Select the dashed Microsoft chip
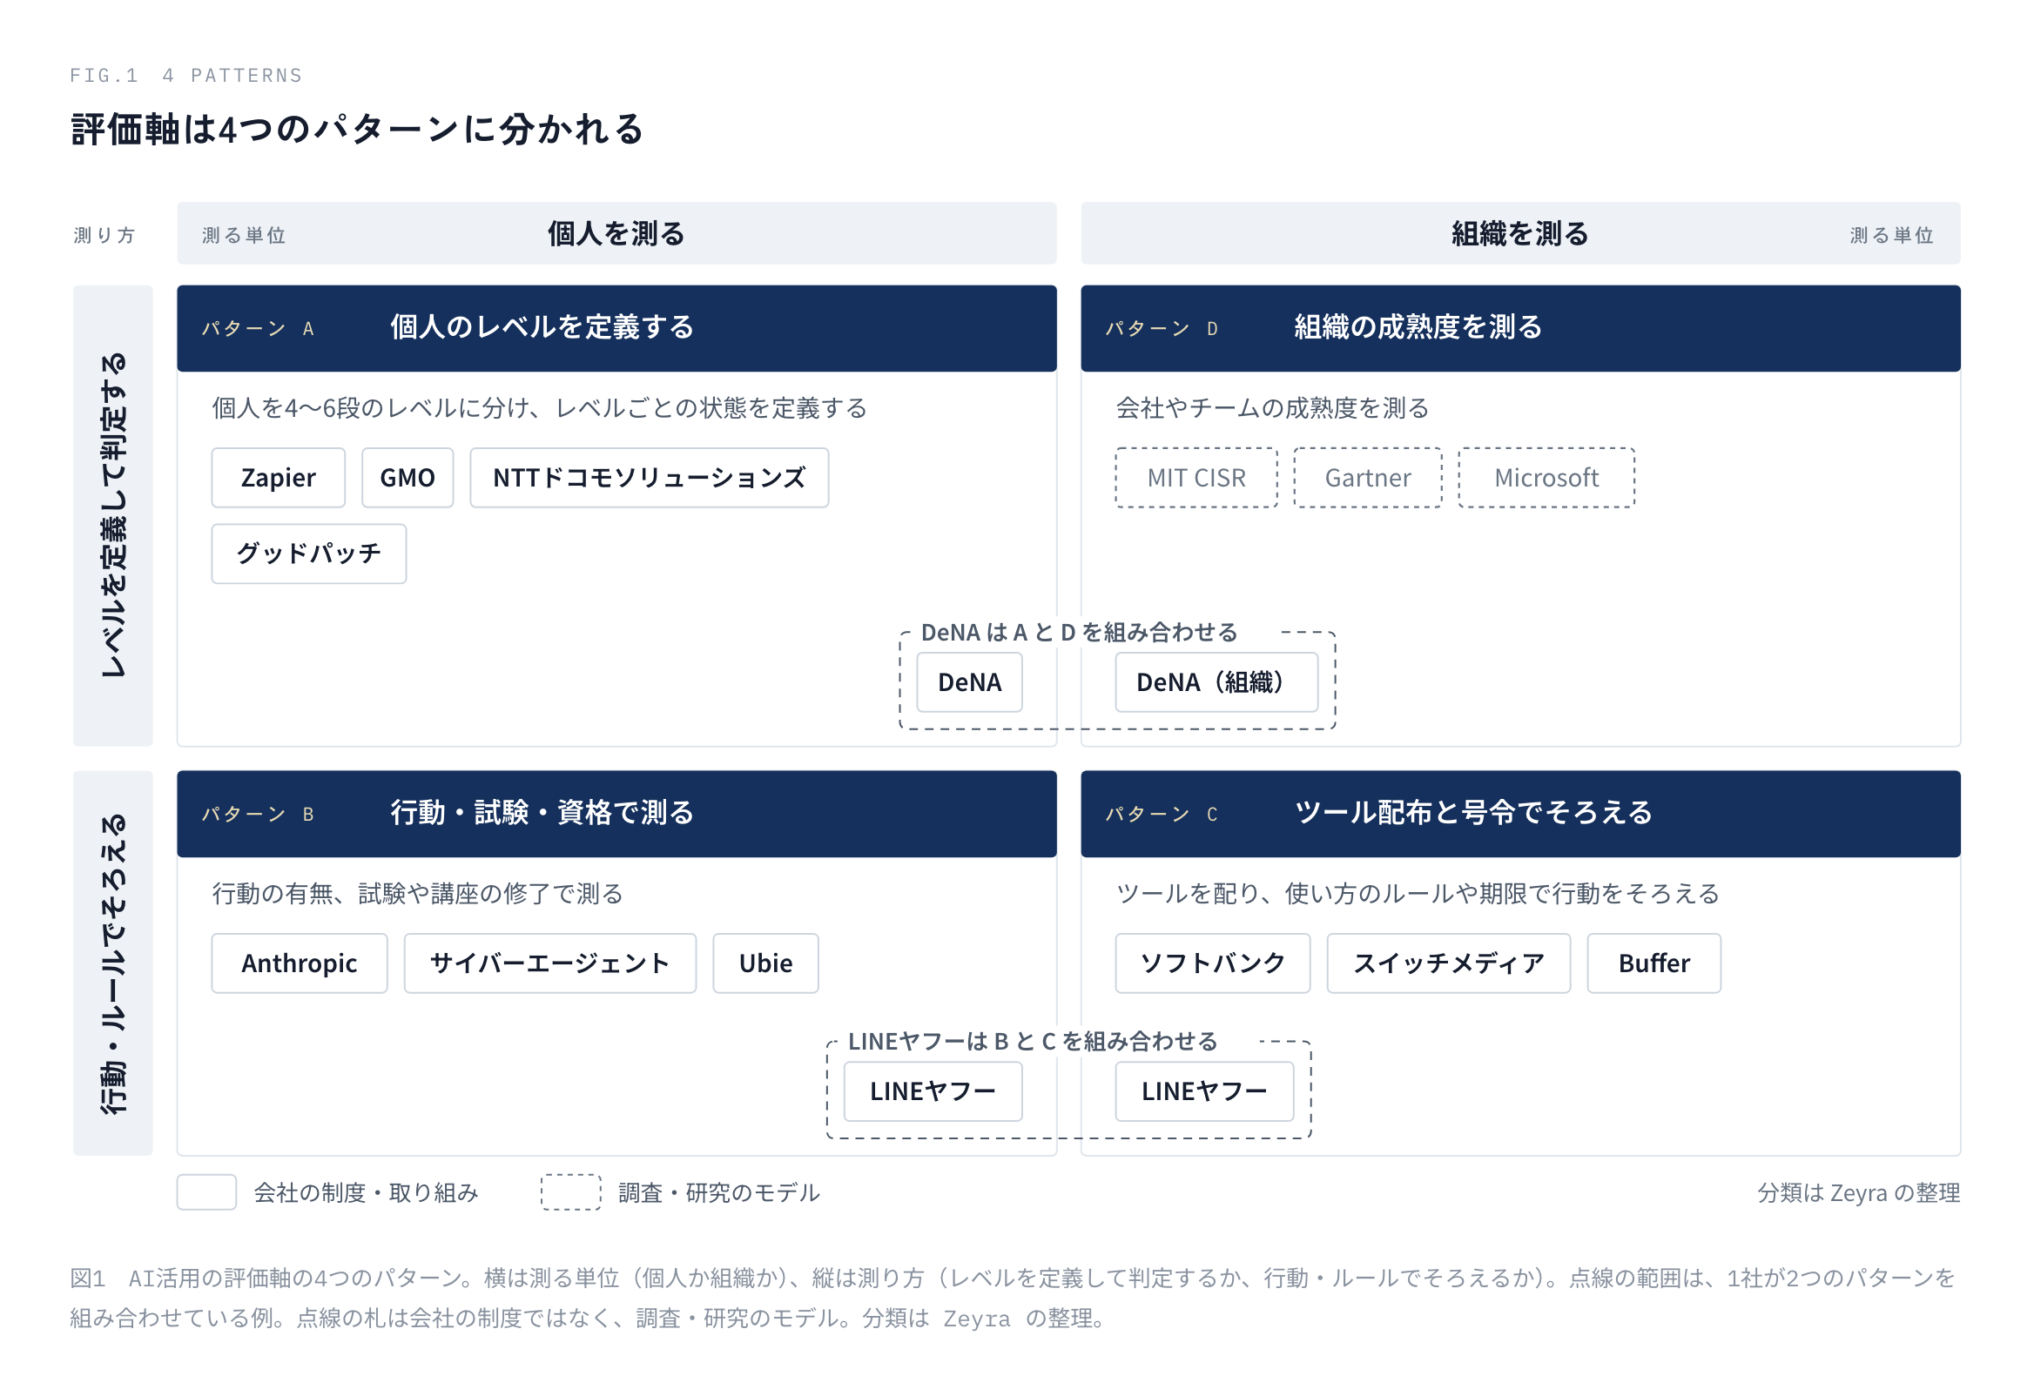Image resolution: width=2034 pixels, height=1396 pixels. point(1546,478)
